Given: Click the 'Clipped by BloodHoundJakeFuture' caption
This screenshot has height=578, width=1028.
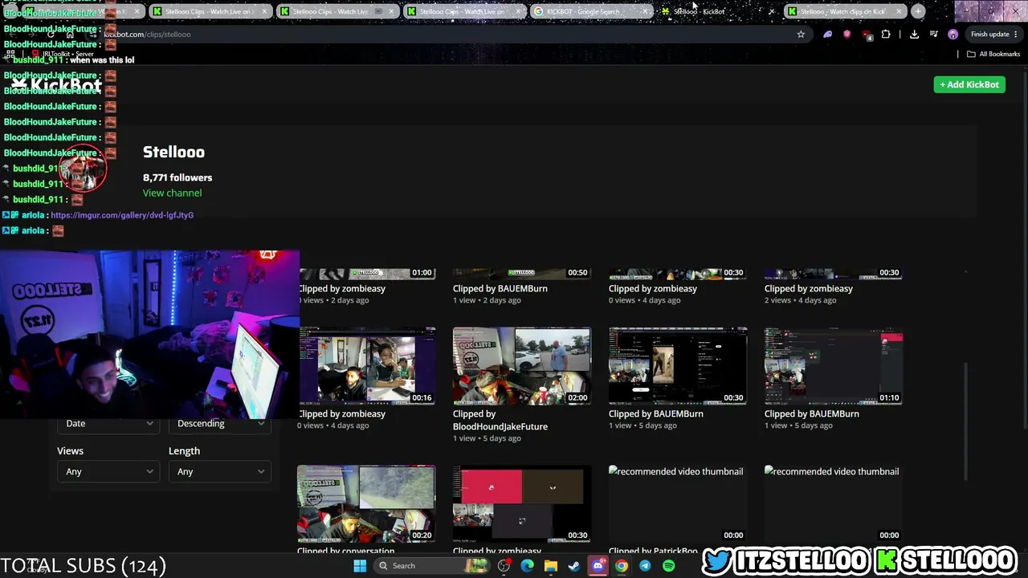Looking at the screenshot, I should 500,420.
